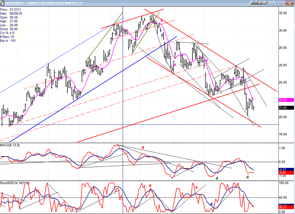The height and width of the screenshot is (214, 295).
Task: Click the 20.00 price axis label
Action: (283, 117)
